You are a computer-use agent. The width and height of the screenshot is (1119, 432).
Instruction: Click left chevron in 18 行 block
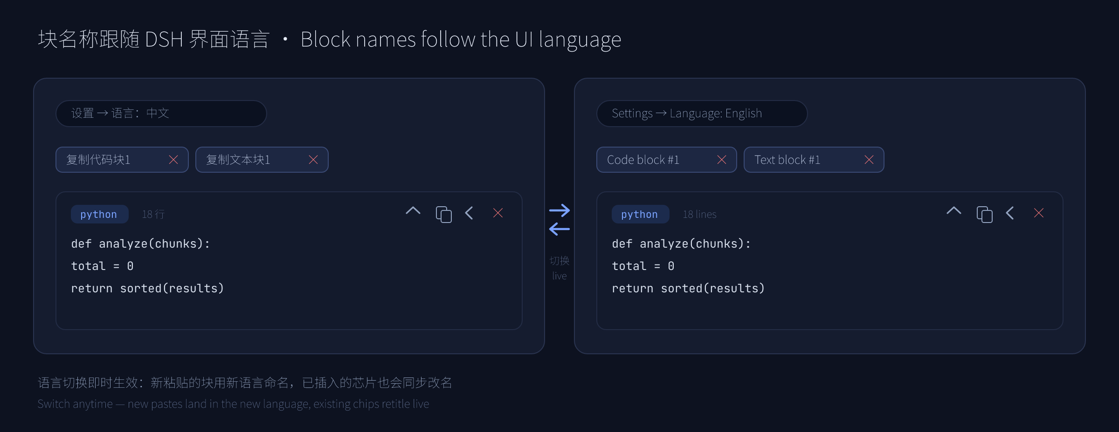pos(469,213)
